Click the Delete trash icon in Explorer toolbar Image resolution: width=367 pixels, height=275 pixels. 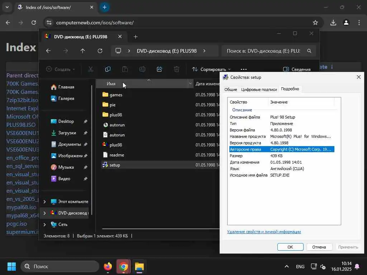(177, 69)
